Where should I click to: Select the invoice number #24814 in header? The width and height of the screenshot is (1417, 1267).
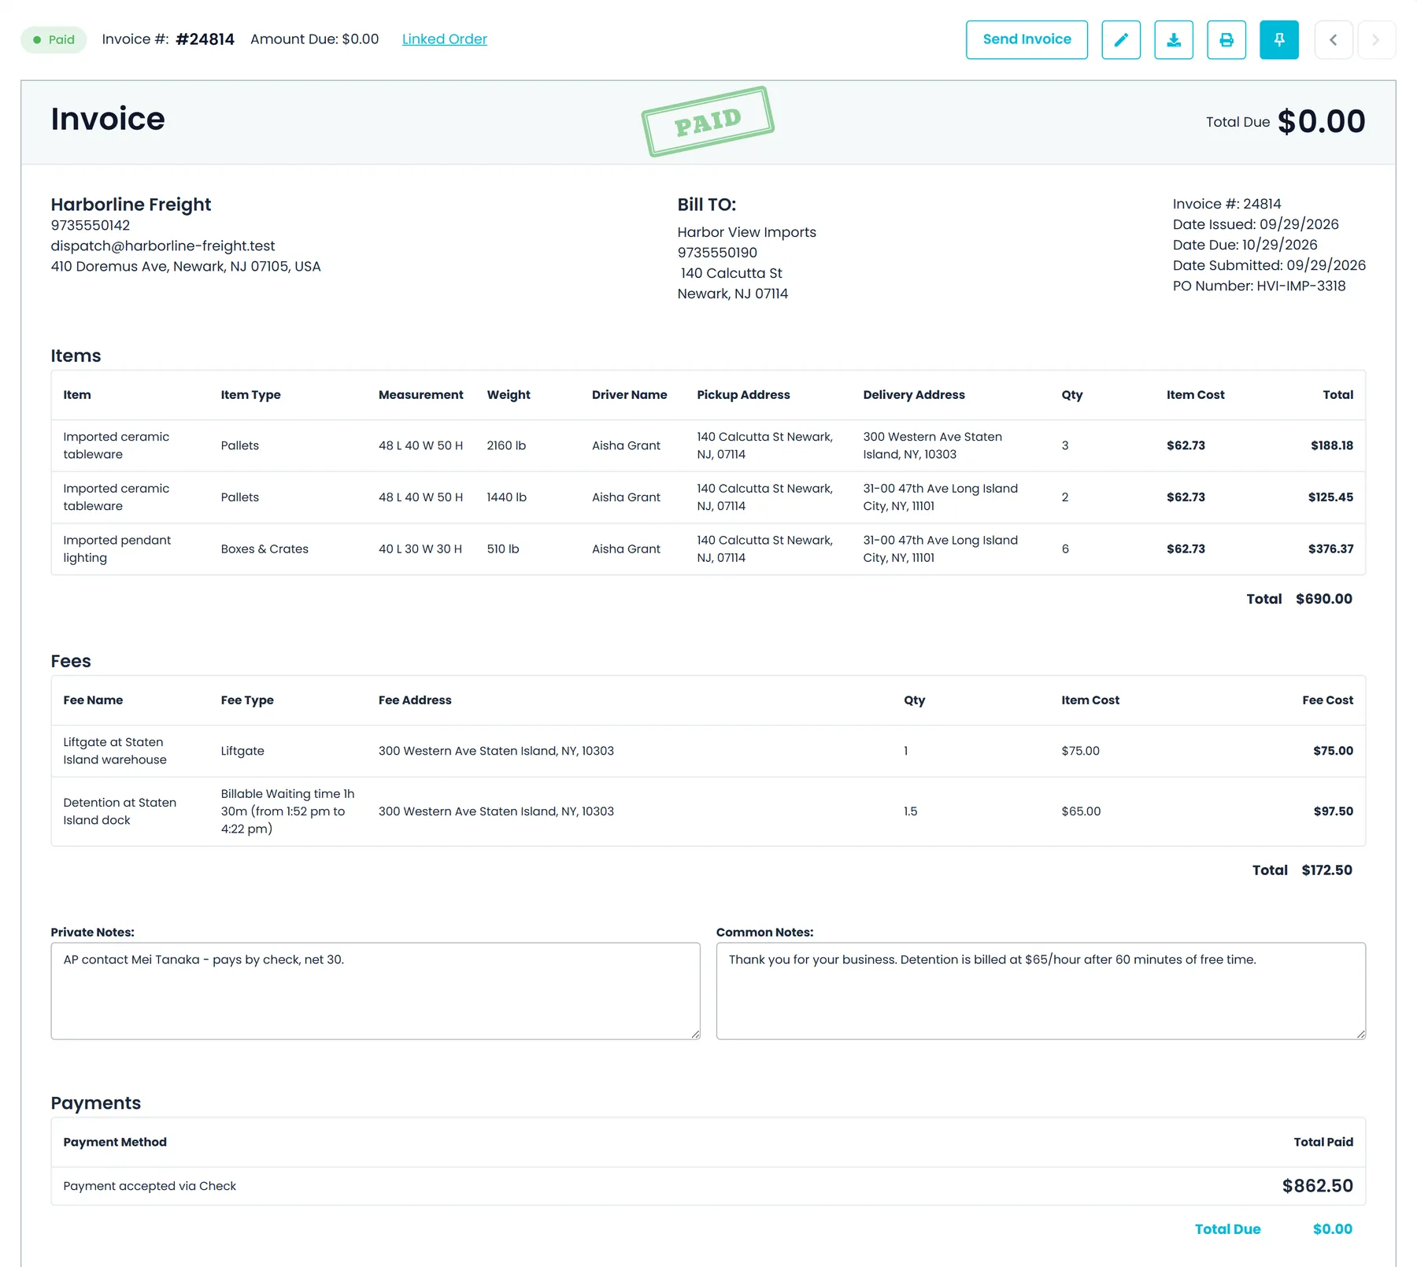[x=205, y=39]
